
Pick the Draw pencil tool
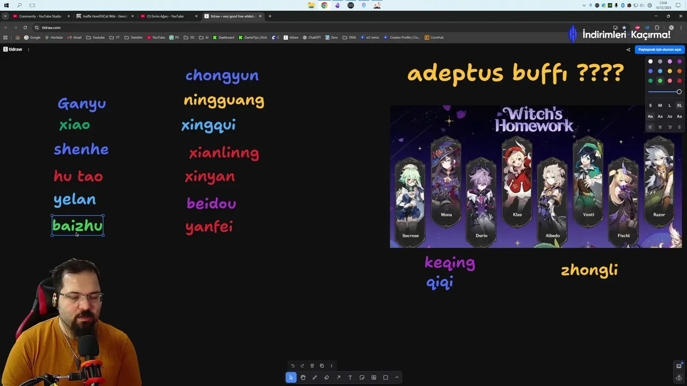pos(315,377)
